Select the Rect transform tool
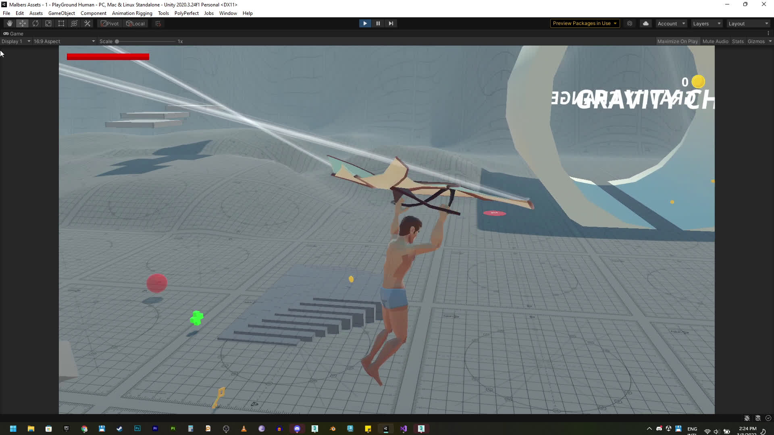Viewport: 774px width, 435px height. [x=61, y=23]
